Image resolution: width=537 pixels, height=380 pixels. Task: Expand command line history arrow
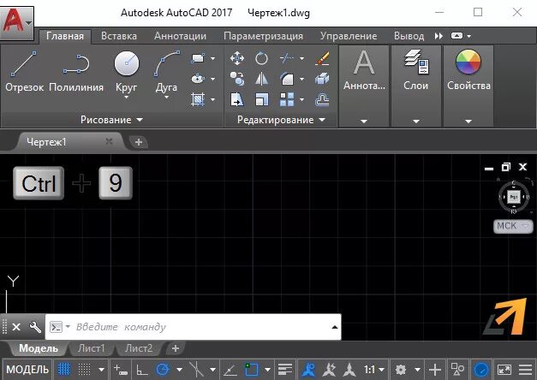pyautogui.click(x=335, y=327)
